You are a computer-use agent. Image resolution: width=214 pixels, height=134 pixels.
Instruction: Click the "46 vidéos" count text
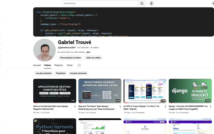[95, 48]
